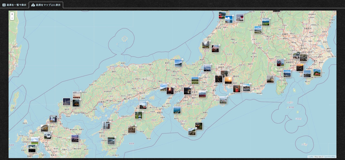This screenshot has height=160, width=345.
Task: Open train in green forest photo, Shikoku
Action: tap(139, 115)
